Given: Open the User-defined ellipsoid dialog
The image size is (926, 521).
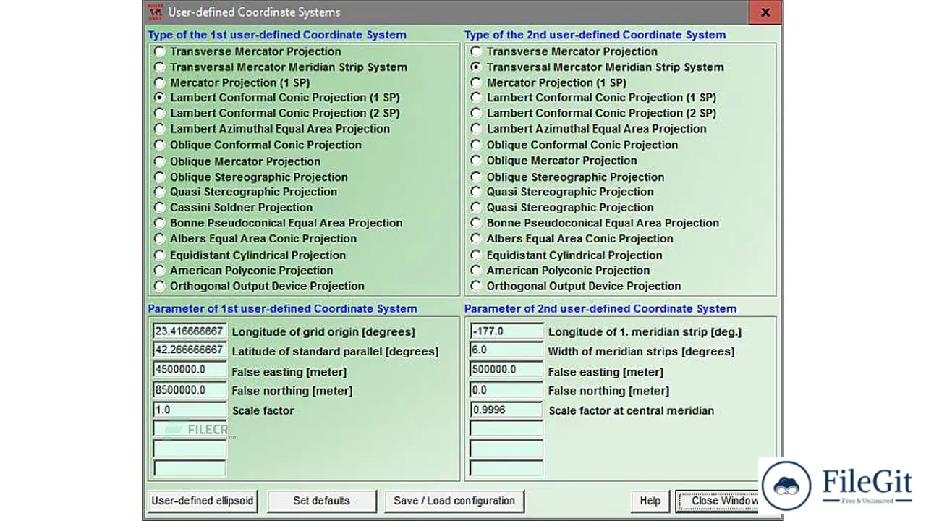Looking at the screenshot, I should pos(203,501).
